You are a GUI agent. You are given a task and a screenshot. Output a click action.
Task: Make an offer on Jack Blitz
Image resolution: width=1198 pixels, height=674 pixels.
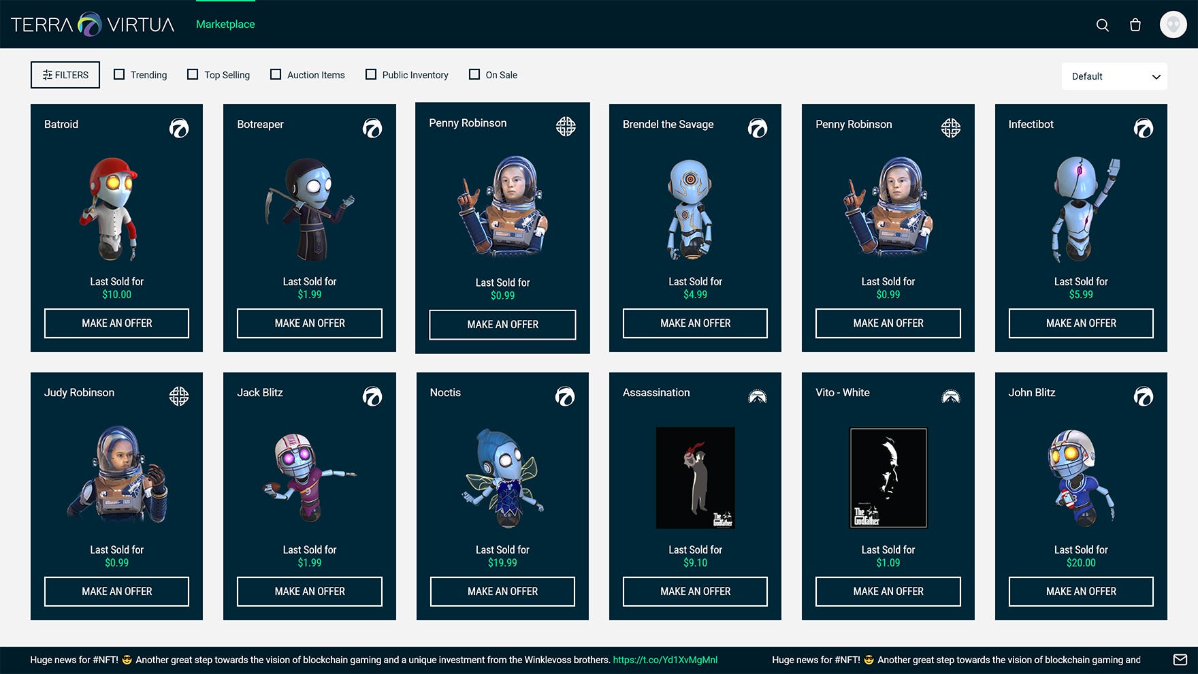click(x=310, y=592)
